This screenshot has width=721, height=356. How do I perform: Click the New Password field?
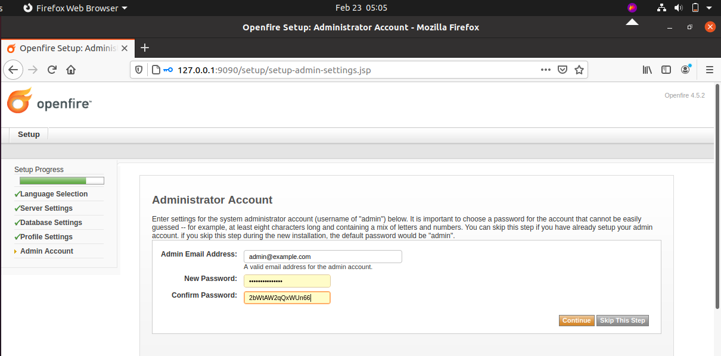[287, 281]
